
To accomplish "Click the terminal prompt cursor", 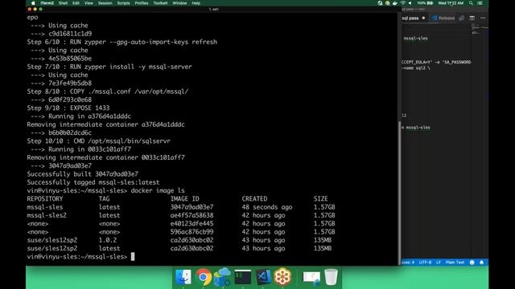I will tap(133, 257).
